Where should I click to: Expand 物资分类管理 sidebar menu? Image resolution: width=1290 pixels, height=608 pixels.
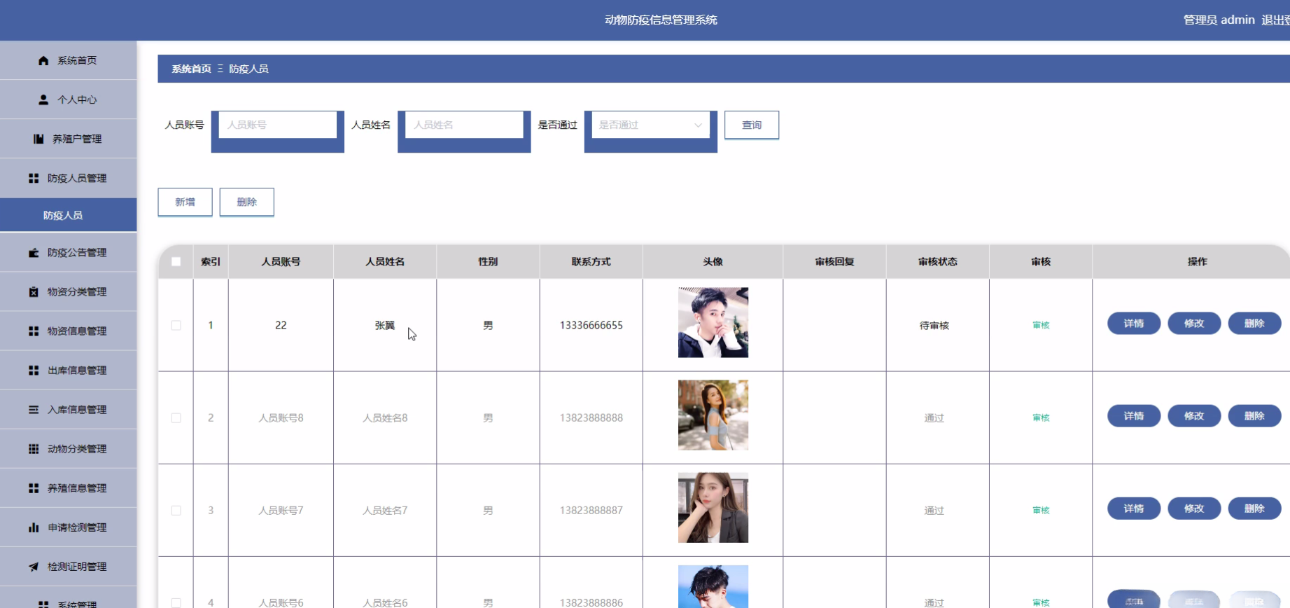pyautogui.click(x=68, y=291)
